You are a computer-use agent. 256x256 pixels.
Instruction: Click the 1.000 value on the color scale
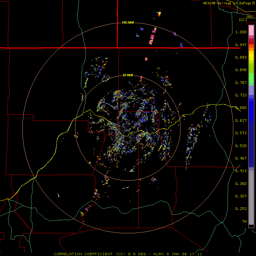click(241, 32)
